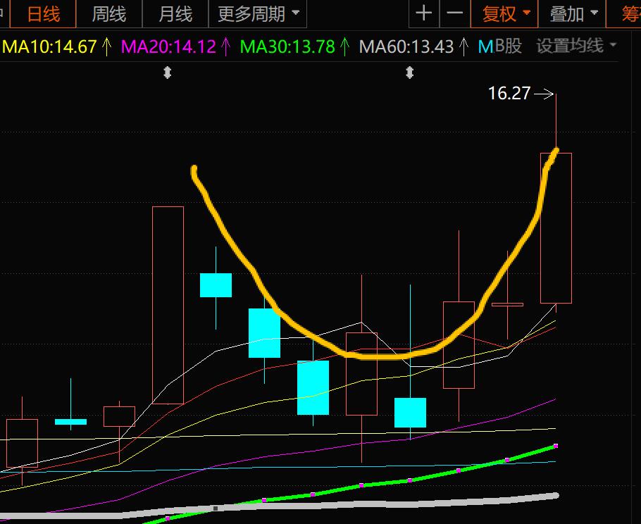
Task: Open the 复权 adjustment dropdown
Action: 504,14
